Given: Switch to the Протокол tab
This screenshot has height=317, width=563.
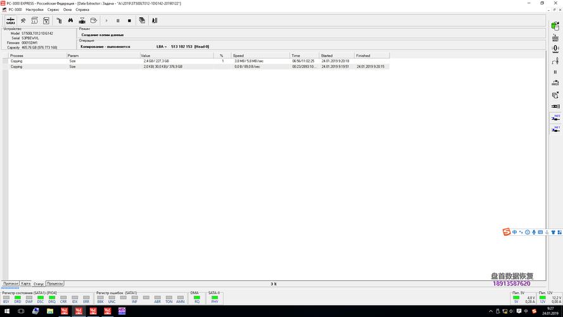Looking at the screenshot, I should (10, 283).
